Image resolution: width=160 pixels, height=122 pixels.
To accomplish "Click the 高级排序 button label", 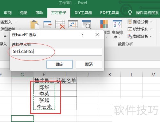I will tap(117, 35).
